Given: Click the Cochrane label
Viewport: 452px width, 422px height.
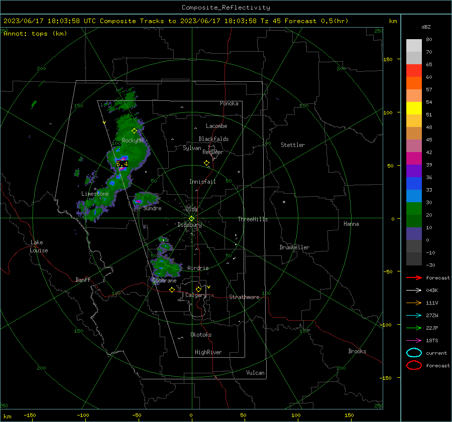Looking at the screenshot, I should (x=164, y=280).
